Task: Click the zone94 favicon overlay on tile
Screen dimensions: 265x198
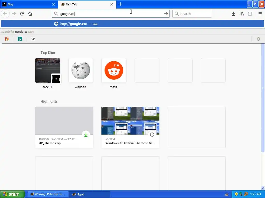Action: 56,79
